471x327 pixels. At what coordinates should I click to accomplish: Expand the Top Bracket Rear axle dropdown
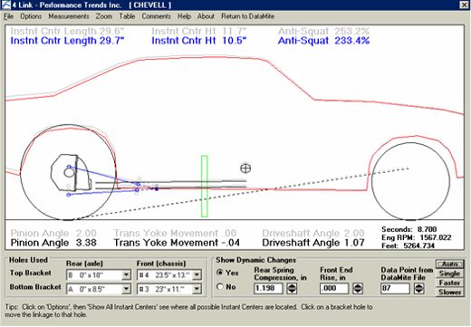[126, 275]
